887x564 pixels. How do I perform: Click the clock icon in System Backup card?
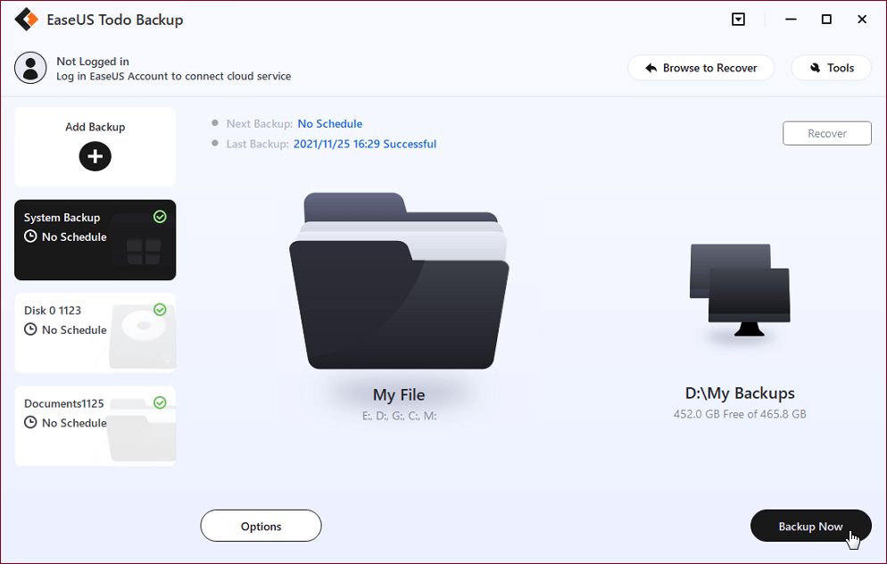point(30,236)
